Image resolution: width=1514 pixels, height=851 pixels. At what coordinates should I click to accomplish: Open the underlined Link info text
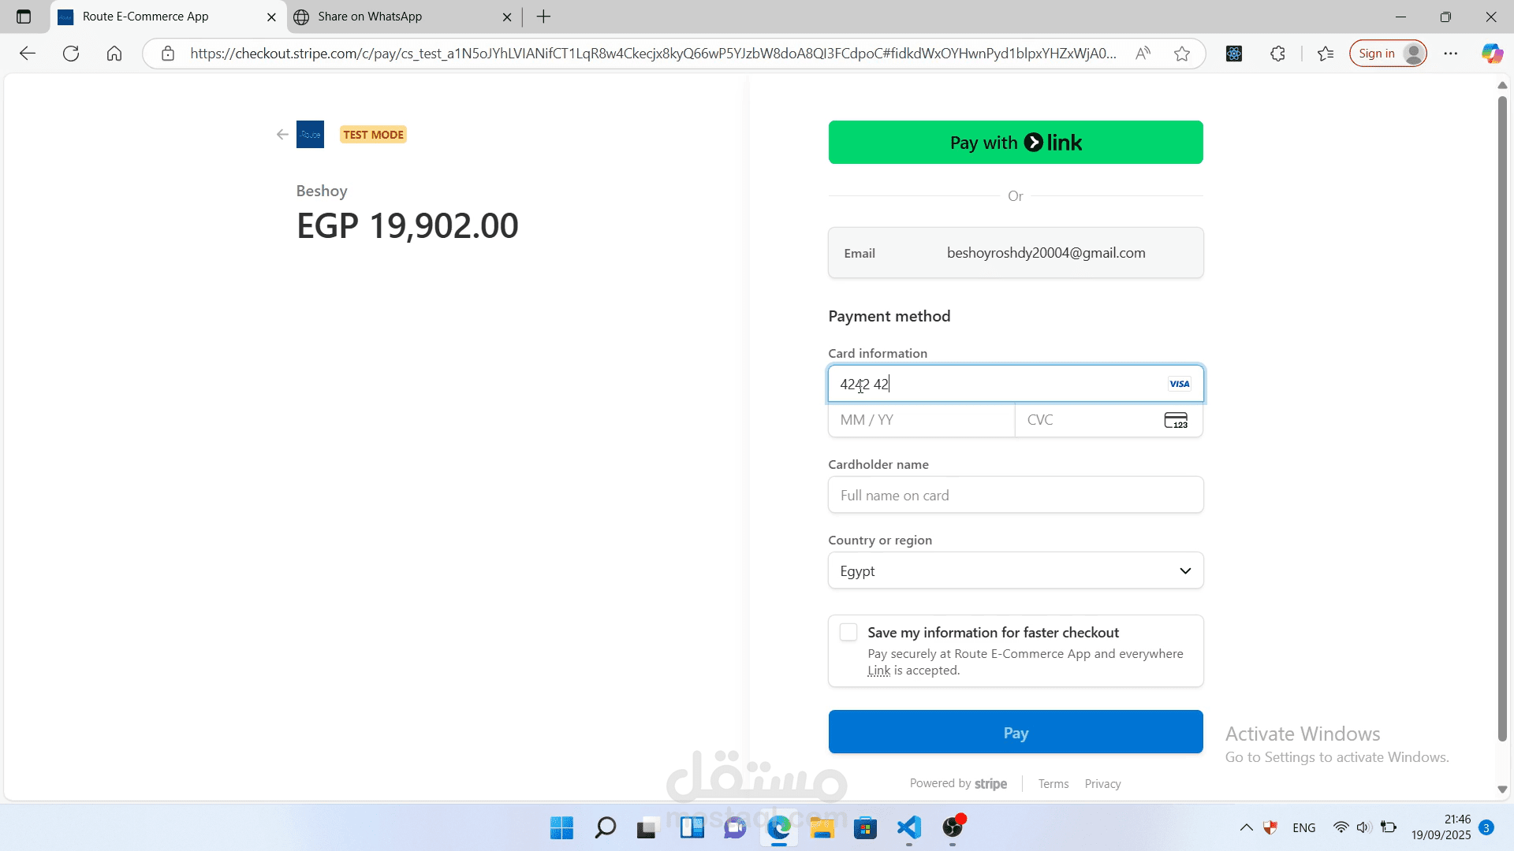click(878, 671)
